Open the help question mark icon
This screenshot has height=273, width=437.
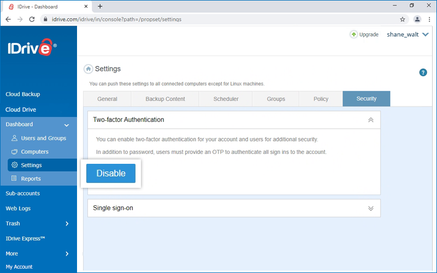423,73
